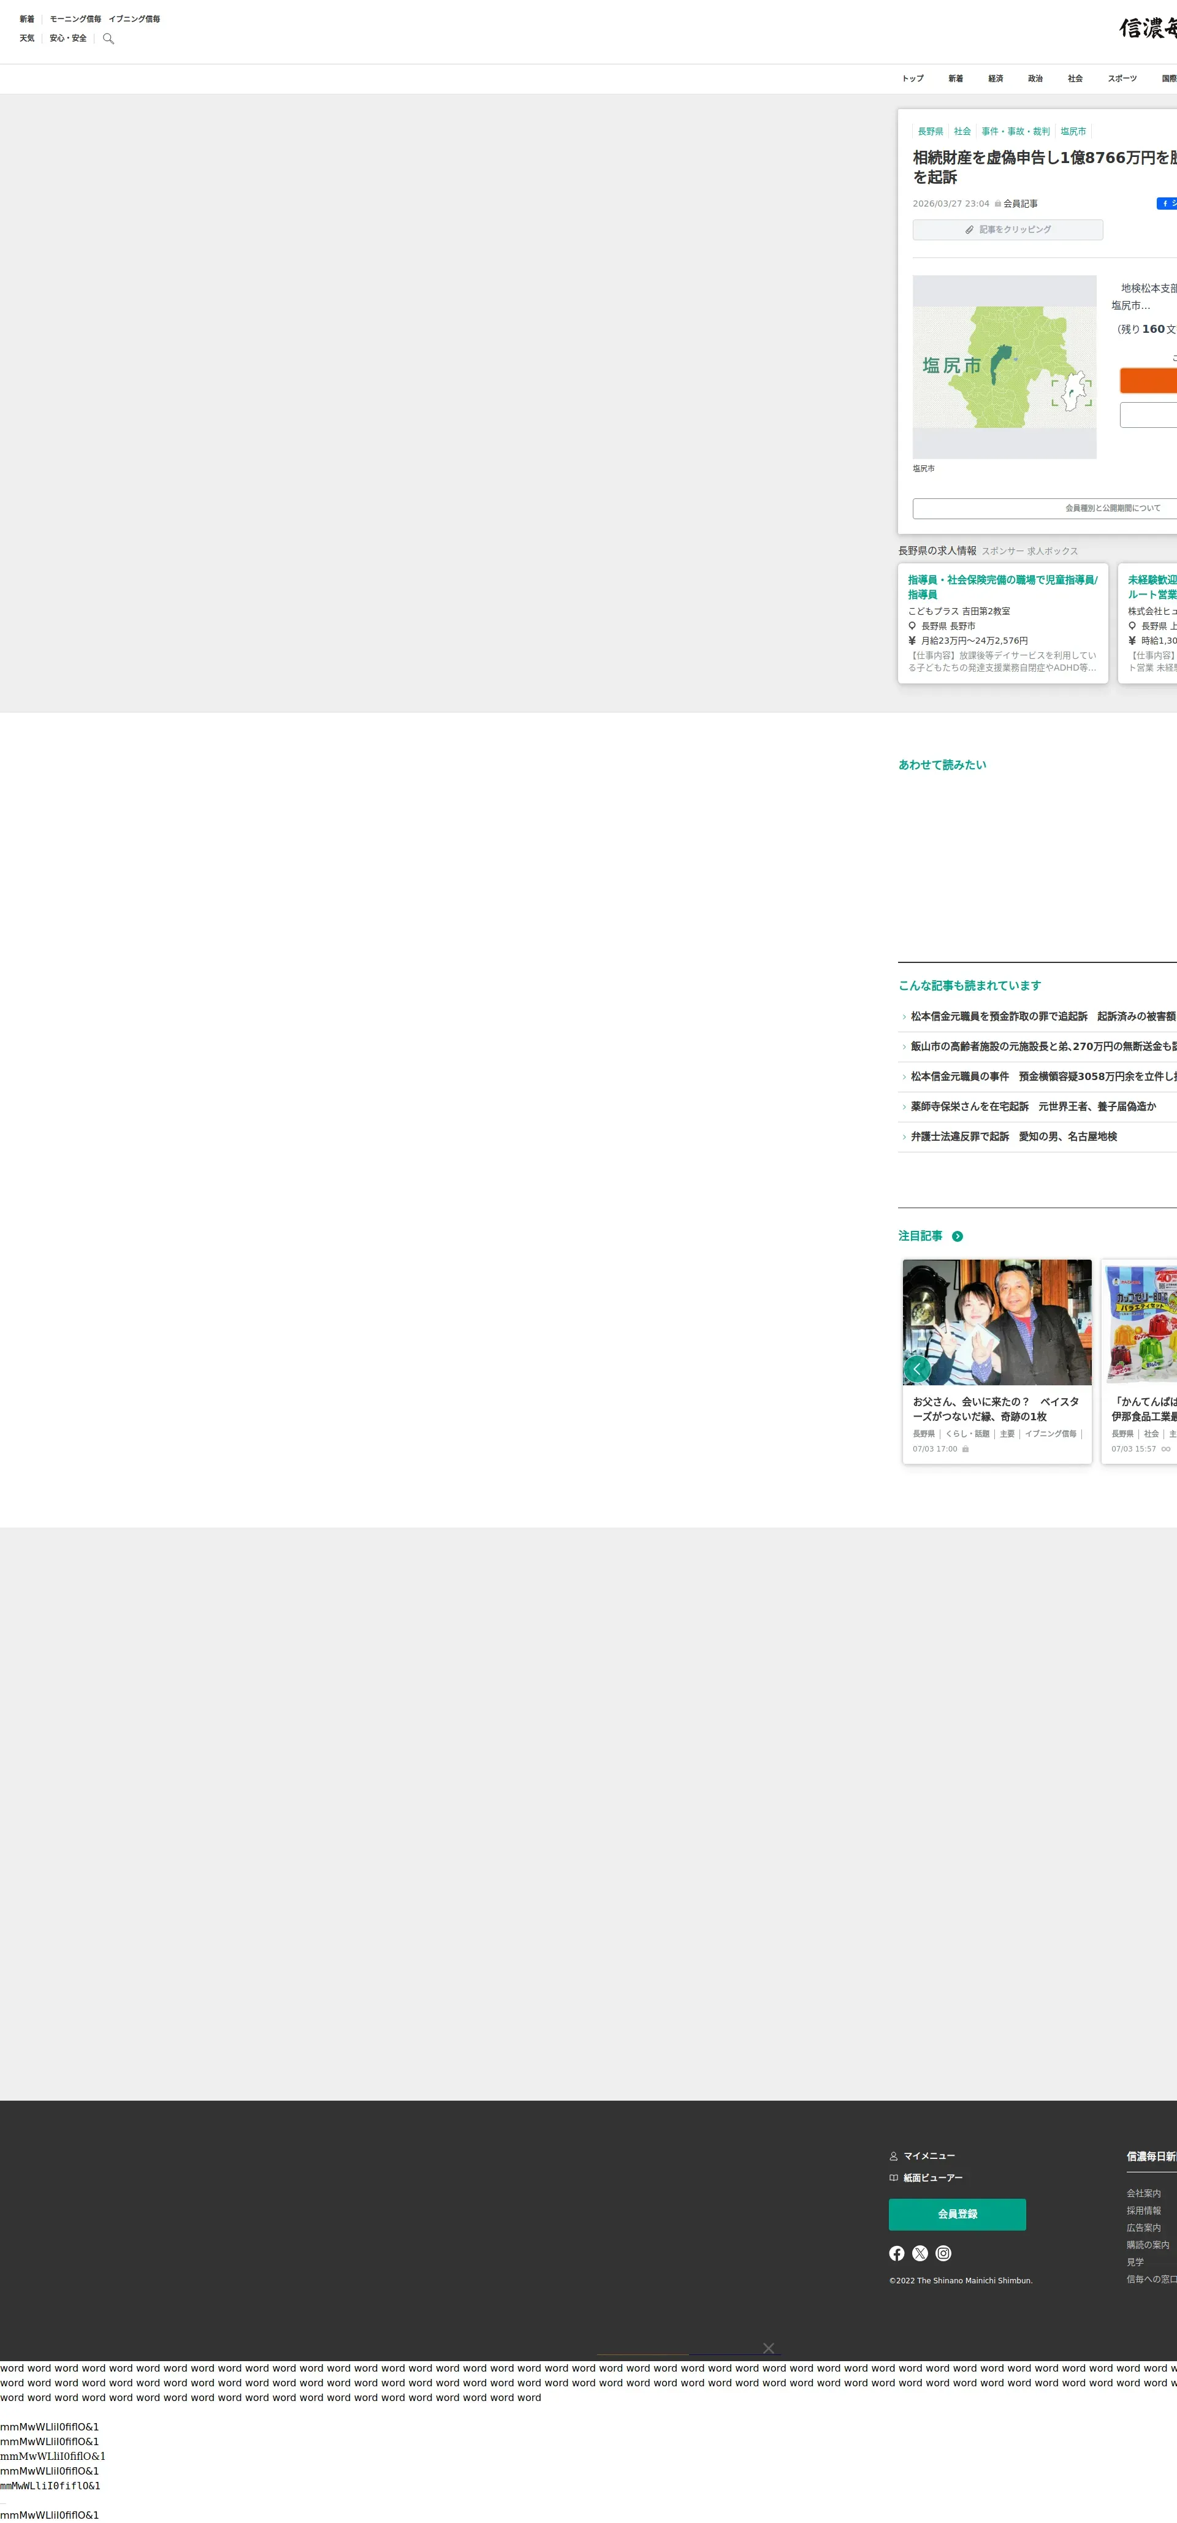The height and width of the screenshot is (2523, 1177).
Task: Go to 新着 link beside モーニング信毎
Action: (28, 18)
